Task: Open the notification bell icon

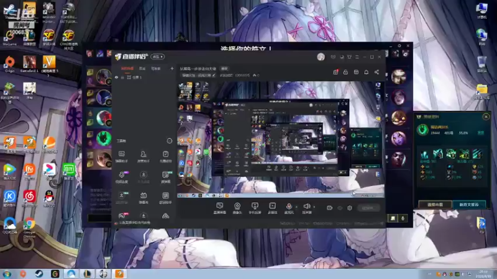Action: click(x=366, y=72)
